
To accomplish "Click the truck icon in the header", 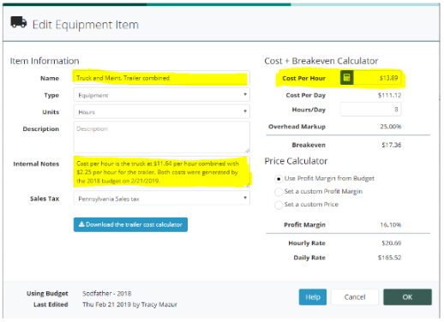I will 19,22.
